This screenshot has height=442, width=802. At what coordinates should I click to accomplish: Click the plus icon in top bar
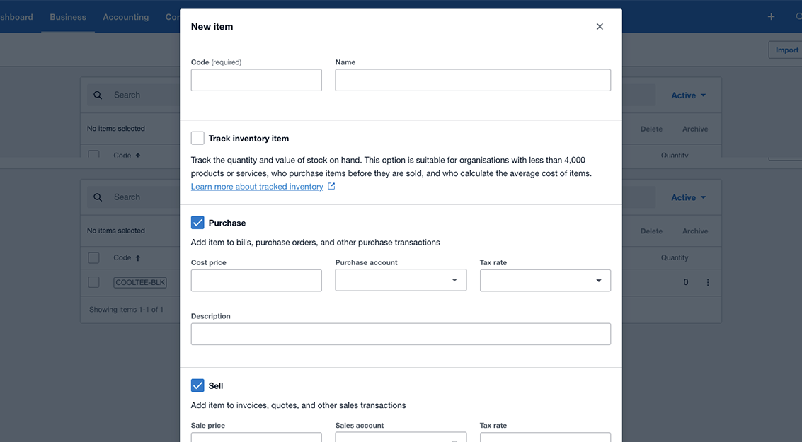[771, 16]
